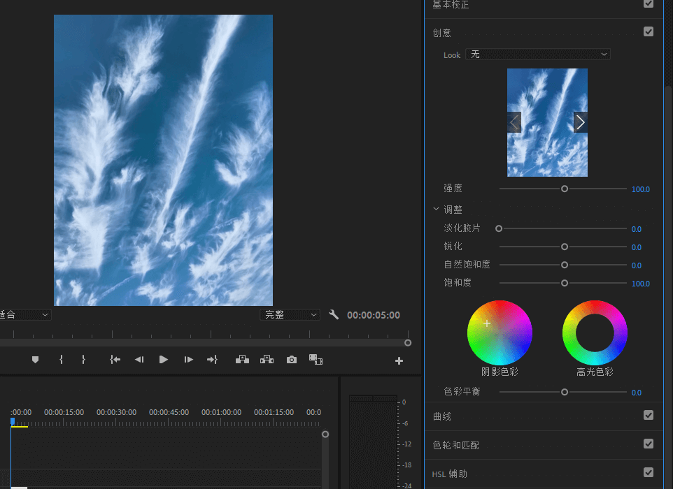Open the playback resolution dropdown showing 完整
Image resolution: width=673 pixels, height=489 pixels.
tap(290, 314)
